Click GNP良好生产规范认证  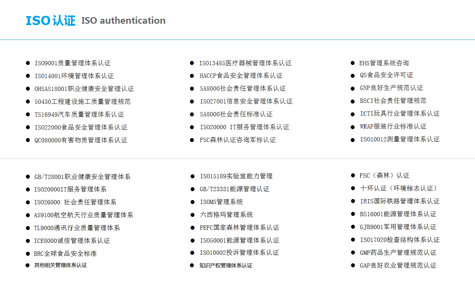(x=391, y=88)
